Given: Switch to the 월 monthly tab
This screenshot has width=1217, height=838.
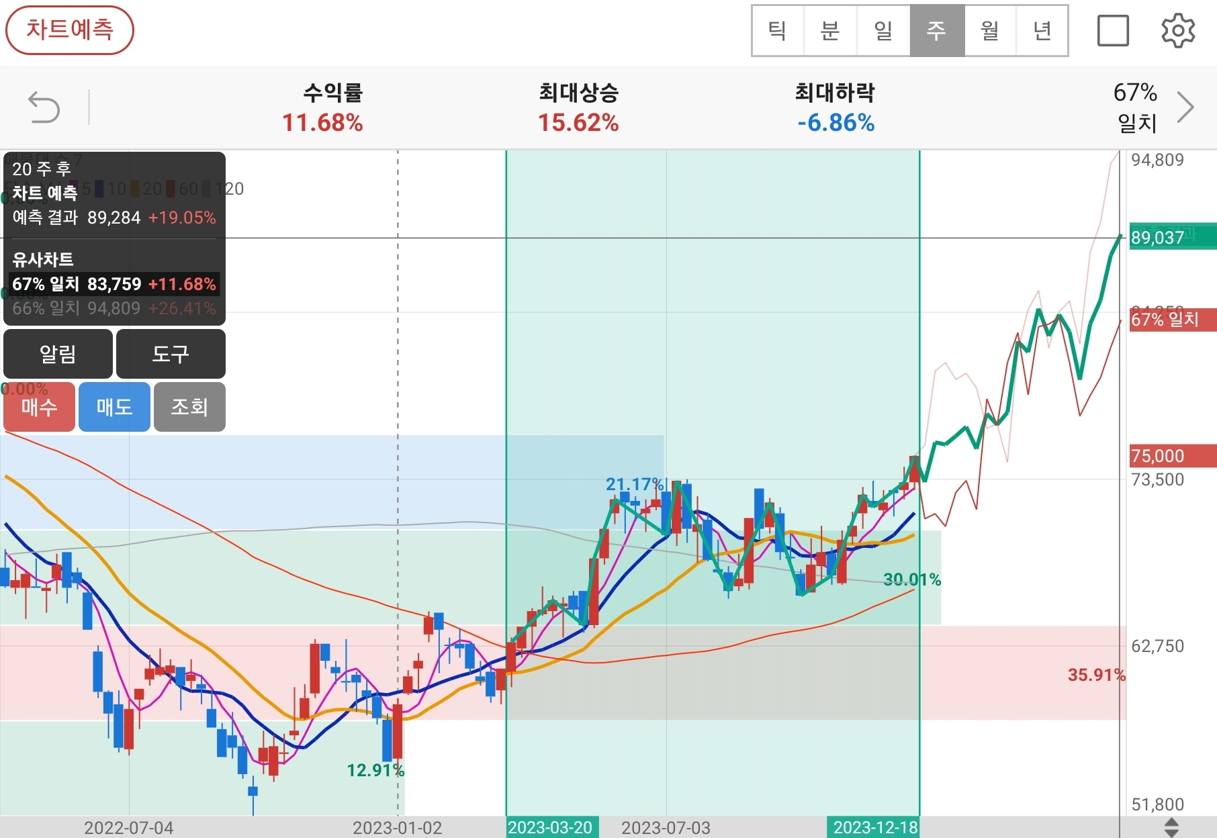Looking at the screenshot, I should click(990, 31).
